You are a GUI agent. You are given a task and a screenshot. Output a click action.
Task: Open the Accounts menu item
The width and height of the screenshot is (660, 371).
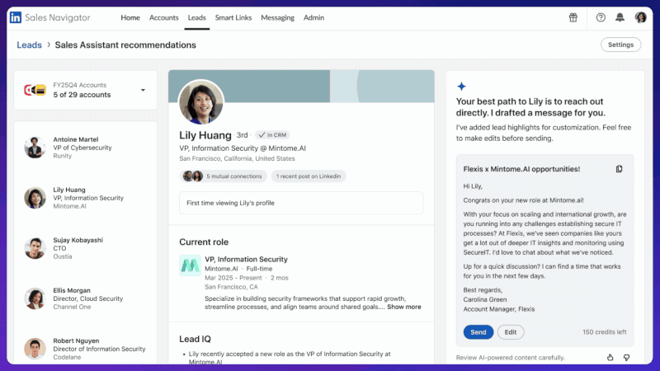click(x=163, y=17)
